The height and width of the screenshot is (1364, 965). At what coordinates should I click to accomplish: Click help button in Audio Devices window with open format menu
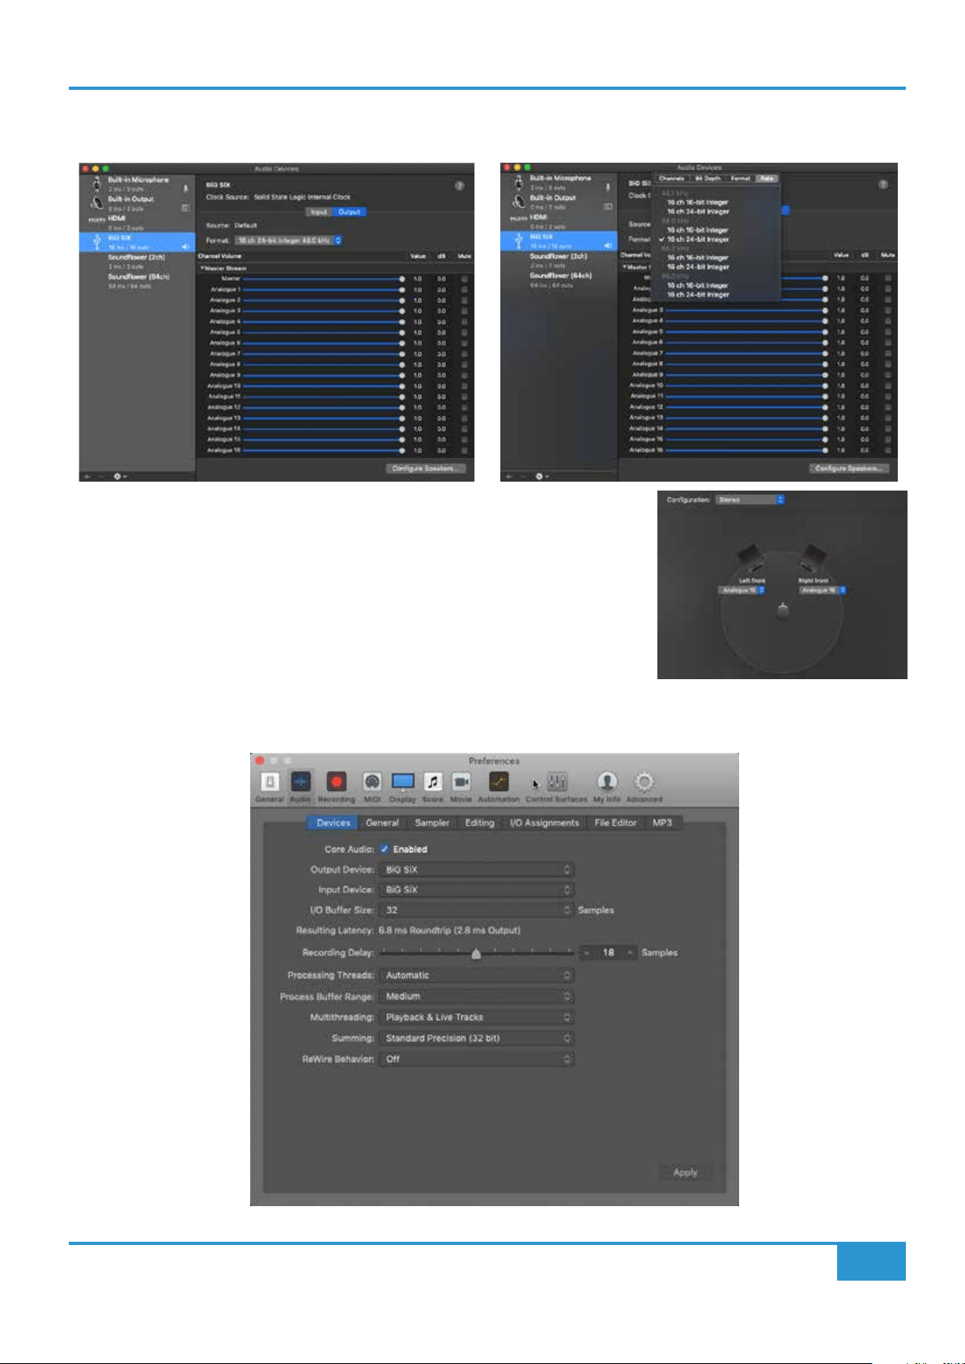click(x=883, y=185)
